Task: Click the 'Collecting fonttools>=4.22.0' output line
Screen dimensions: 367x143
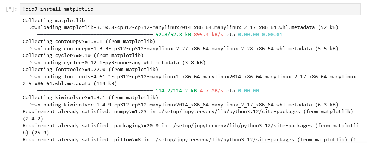Action: (x=90, y=70)
